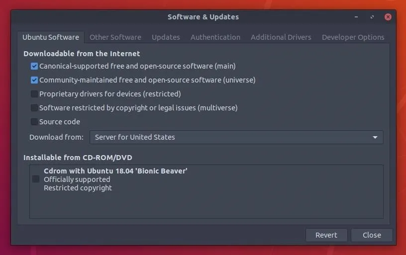The width and height of the screenshot is (406, 255).
Task: Maximize the Software & Updates window
Action: (372, 17)
